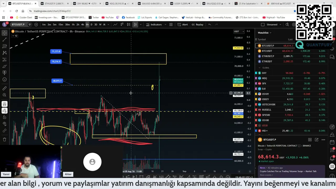Switch to the 1m timeframe

point(44,24)
